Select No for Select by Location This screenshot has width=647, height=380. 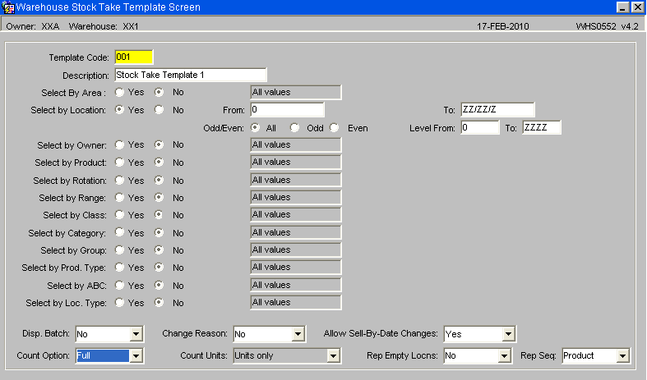[x=159, y=110]
